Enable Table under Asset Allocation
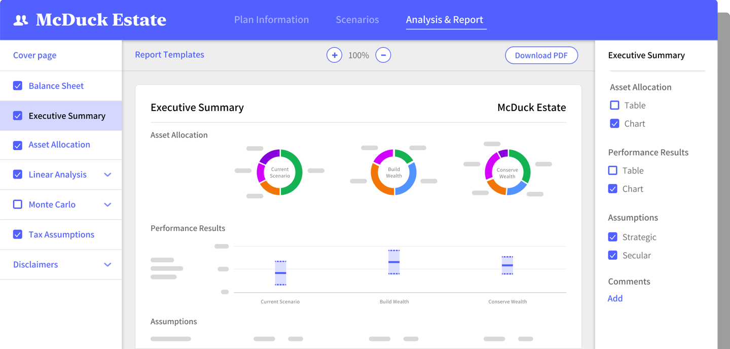The height and width of the screenshot is (349, 730). [614, 105]
